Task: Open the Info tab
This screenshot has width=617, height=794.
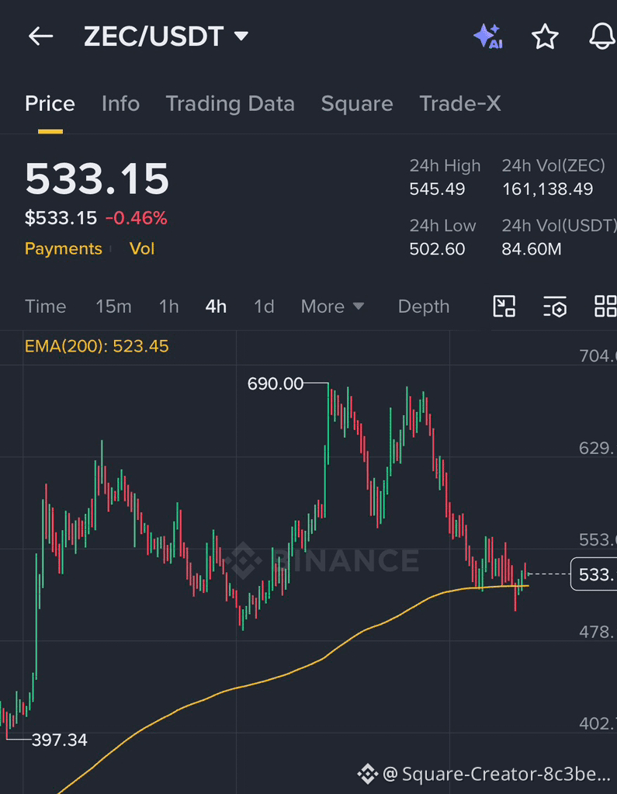Action: coord(120,104)
